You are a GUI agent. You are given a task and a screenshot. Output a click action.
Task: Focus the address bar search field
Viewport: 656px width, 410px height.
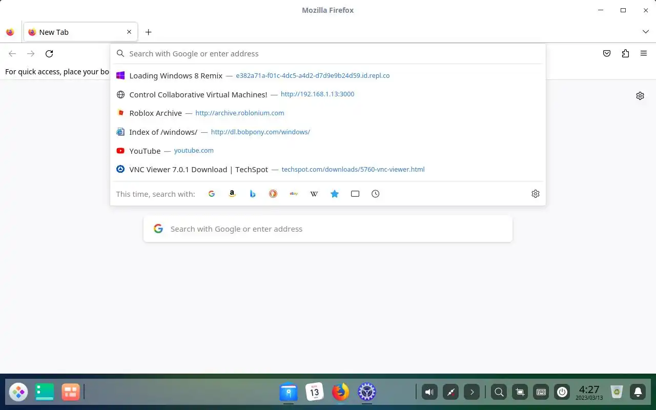click(328, 53)
